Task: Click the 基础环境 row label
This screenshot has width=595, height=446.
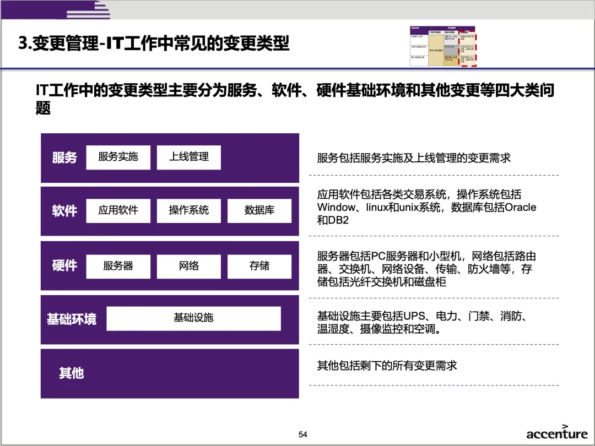Action: coord(72,319)
